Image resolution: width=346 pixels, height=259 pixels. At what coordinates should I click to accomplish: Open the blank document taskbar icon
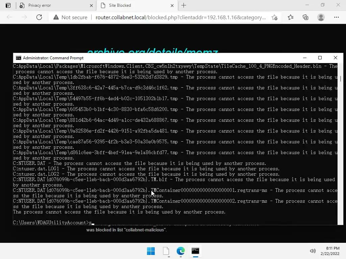click(x=166, y=251)
